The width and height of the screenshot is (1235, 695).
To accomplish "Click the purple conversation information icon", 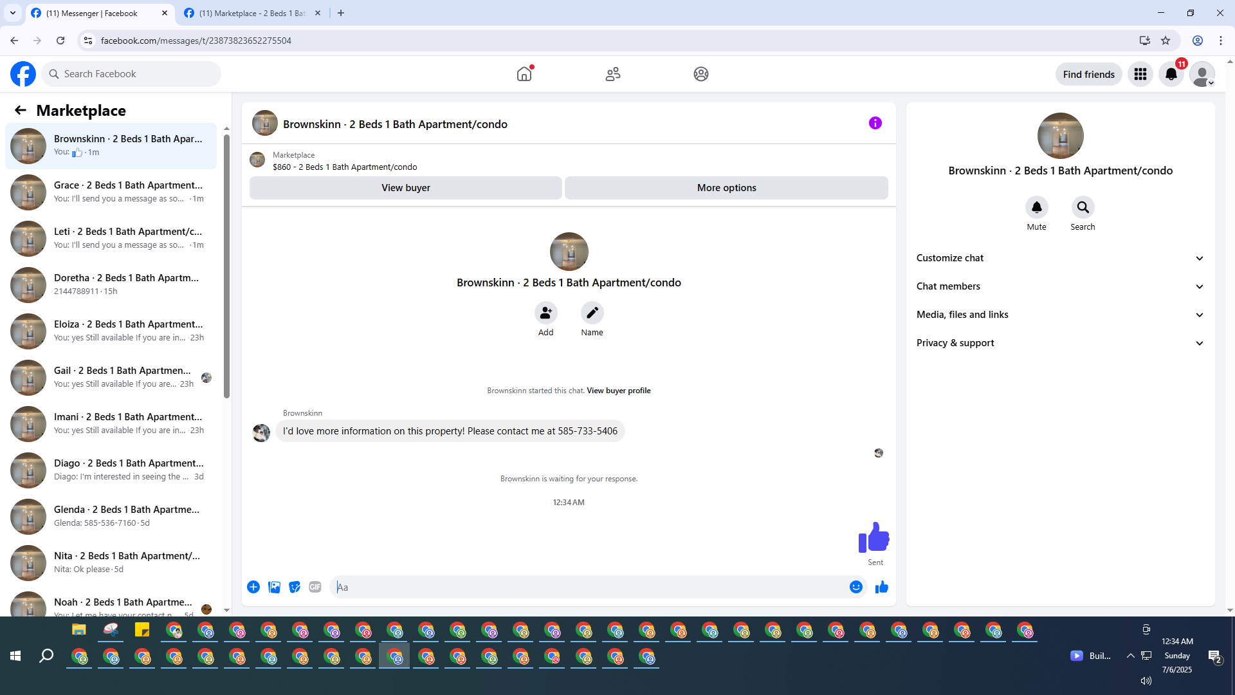I will tap(875, 123).
